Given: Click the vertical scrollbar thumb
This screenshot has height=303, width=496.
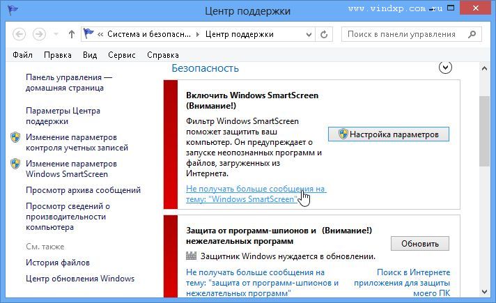Looking at the screenshot, I should tap(484, 131).
